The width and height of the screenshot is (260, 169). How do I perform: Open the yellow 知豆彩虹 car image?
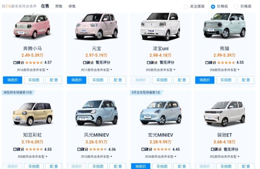click(32, 114)
